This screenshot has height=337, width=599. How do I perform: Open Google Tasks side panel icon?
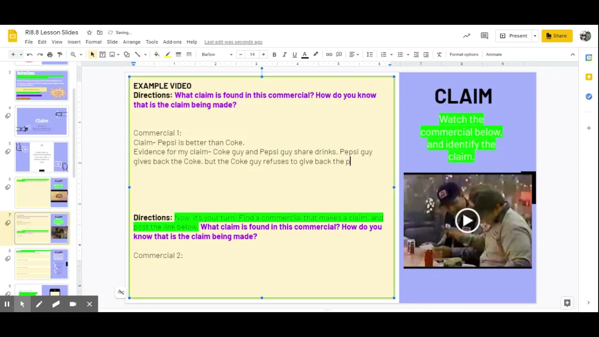point(589,96)
